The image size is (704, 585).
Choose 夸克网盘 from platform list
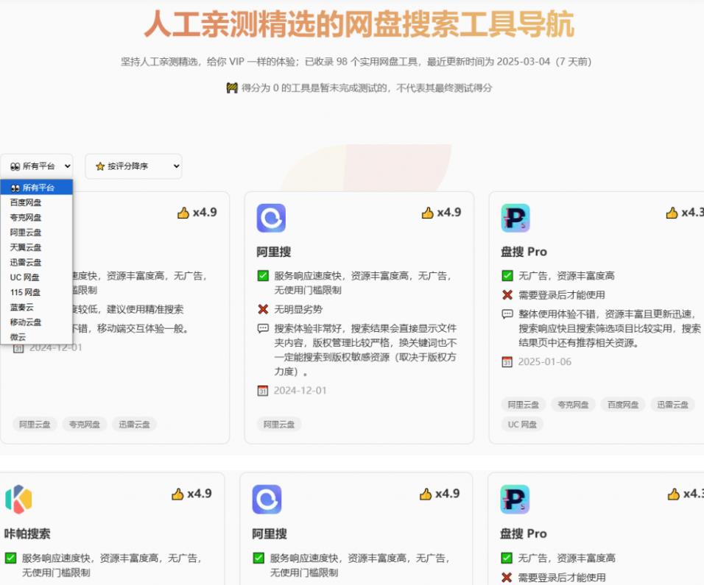coord(36,218)
